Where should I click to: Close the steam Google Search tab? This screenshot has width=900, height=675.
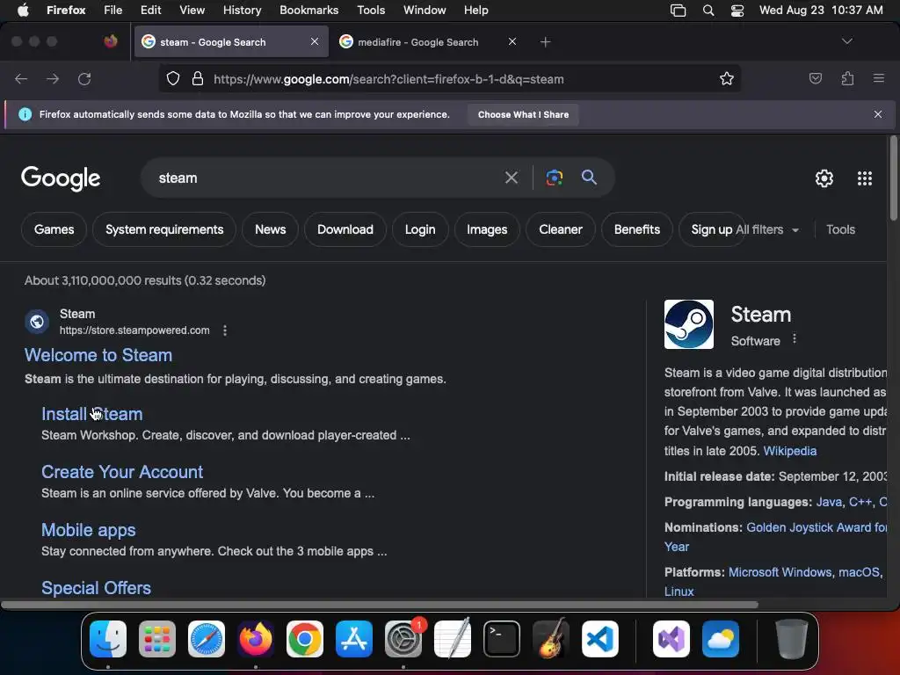[315, 41]
